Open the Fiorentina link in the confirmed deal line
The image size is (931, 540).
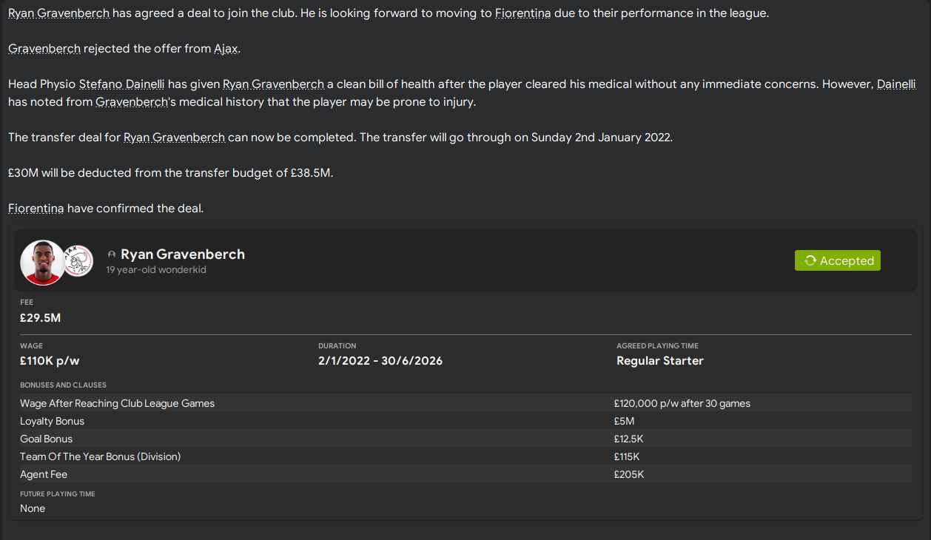tap(36, 209)
